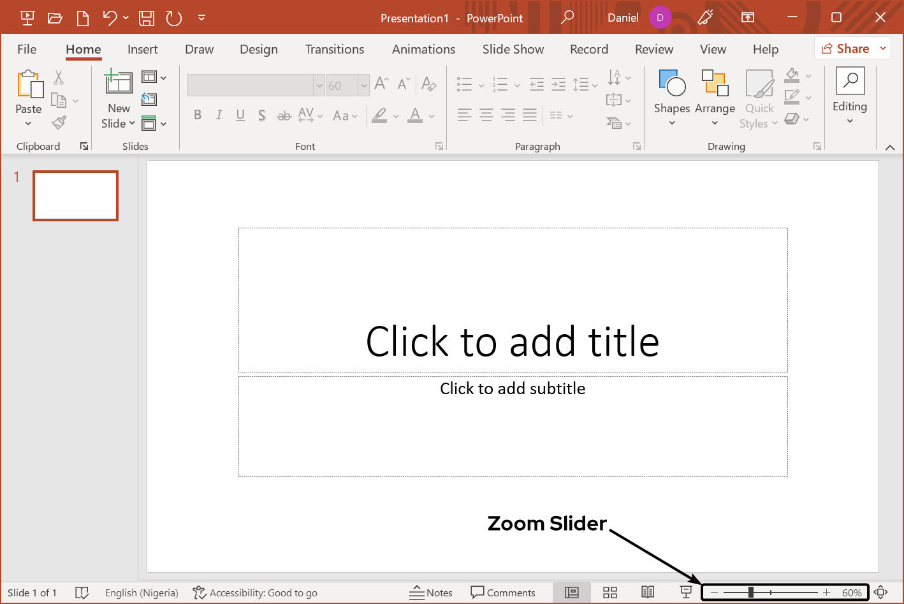Expand the font size dropdown
This screenshot has width=904, height=604.
point(364,85)
